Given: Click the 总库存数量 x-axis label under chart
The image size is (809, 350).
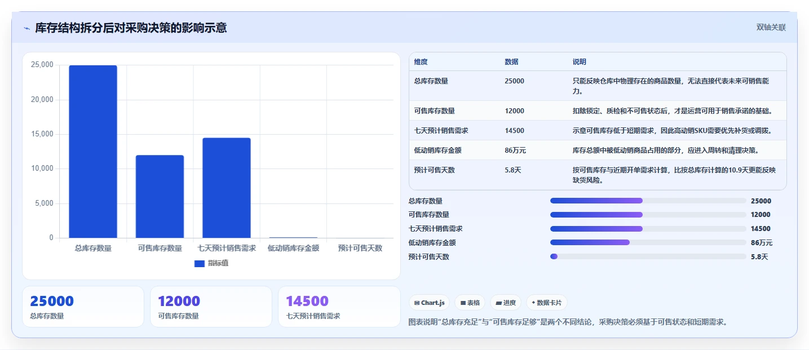Looking at the screenshot, I should point(93,248).
